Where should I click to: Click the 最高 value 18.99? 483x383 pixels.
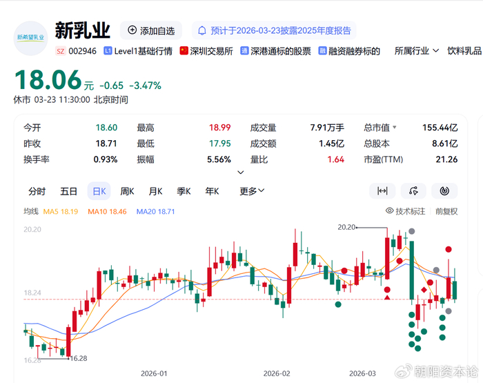[219, 127]
